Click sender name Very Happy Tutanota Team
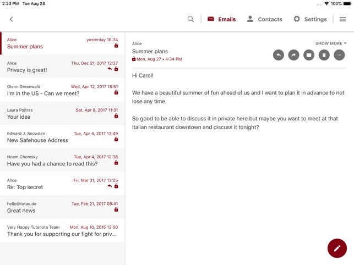The height and width of the screenshot is (265, 354). (34, 227)
